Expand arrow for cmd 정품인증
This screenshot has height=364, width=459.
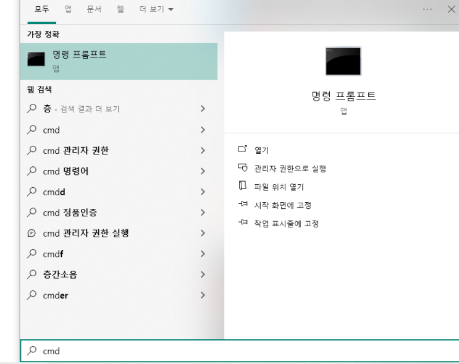(x=203, y=213)
